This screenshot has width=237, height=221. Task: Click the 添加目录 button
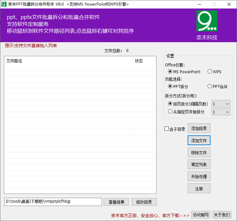coord(199,128)
